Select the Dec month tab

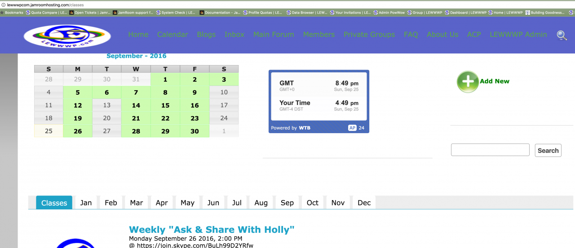click(364, 203)
